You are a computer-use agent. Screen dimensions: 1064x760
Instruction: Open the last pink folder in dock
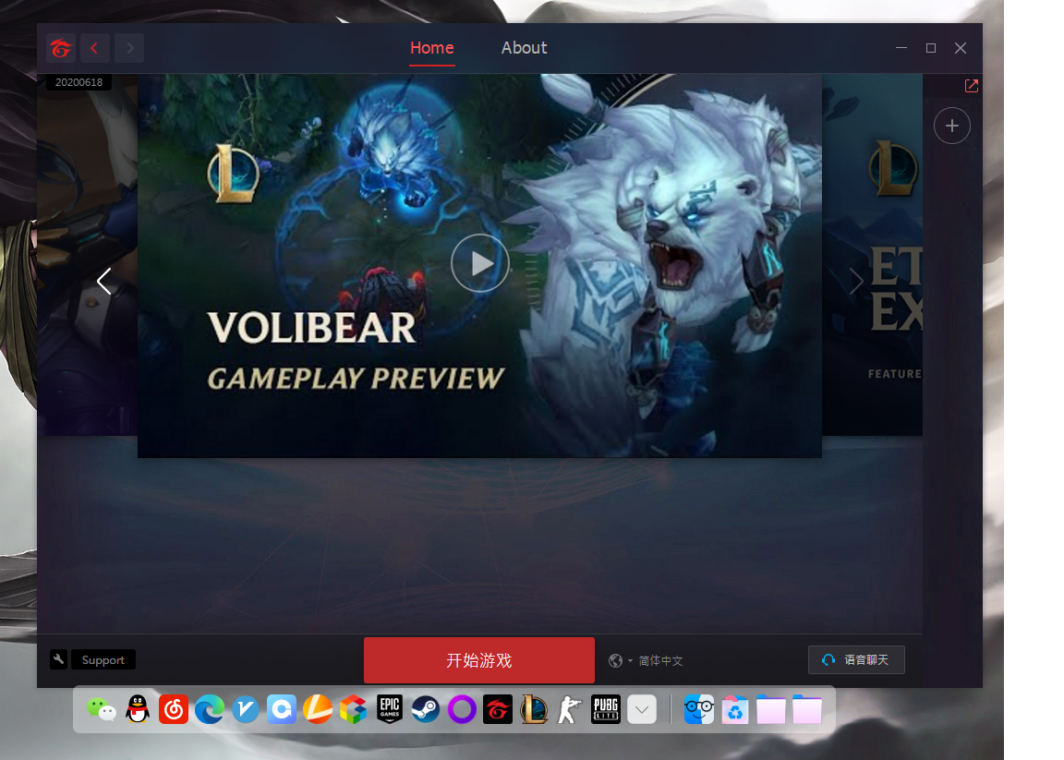pyautogui.click(x=807, y=710)
